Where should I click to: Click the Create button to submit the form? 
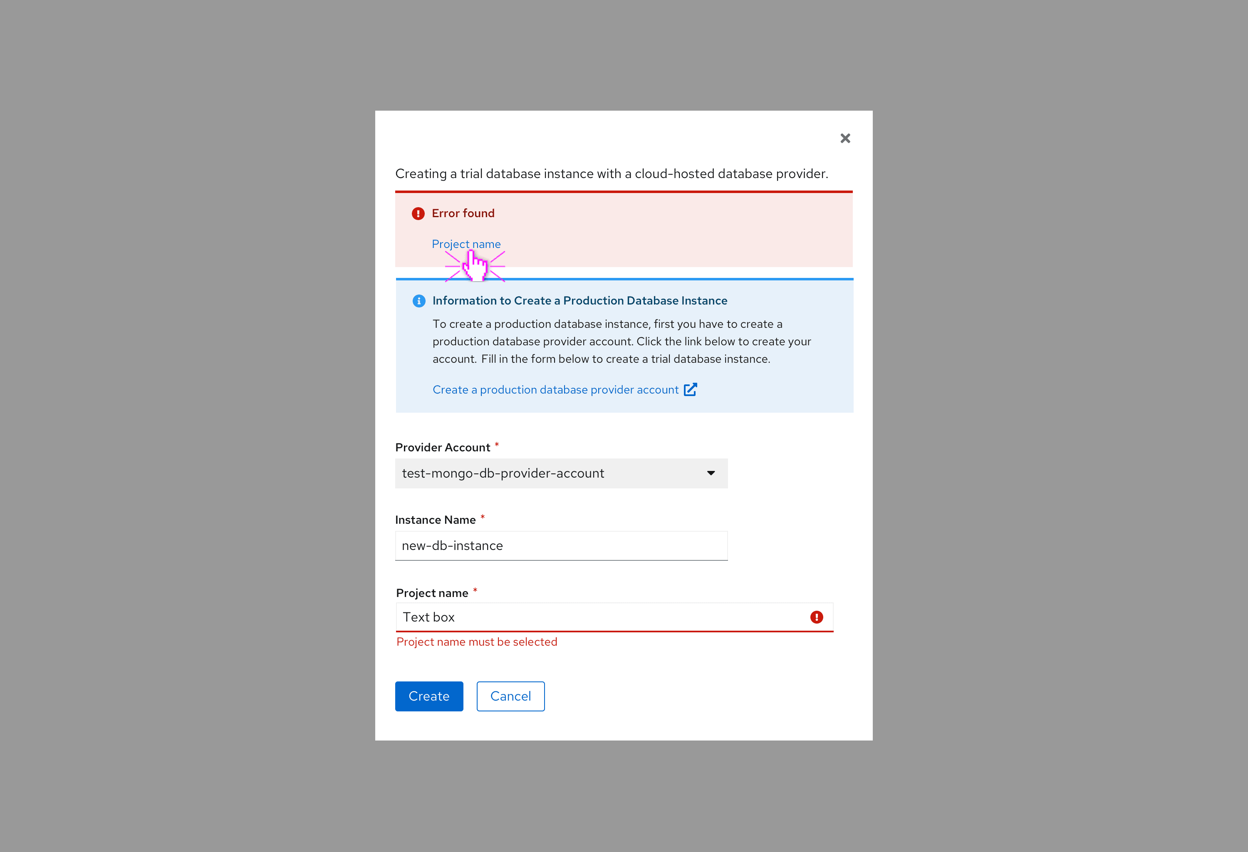tap(428, 696)
